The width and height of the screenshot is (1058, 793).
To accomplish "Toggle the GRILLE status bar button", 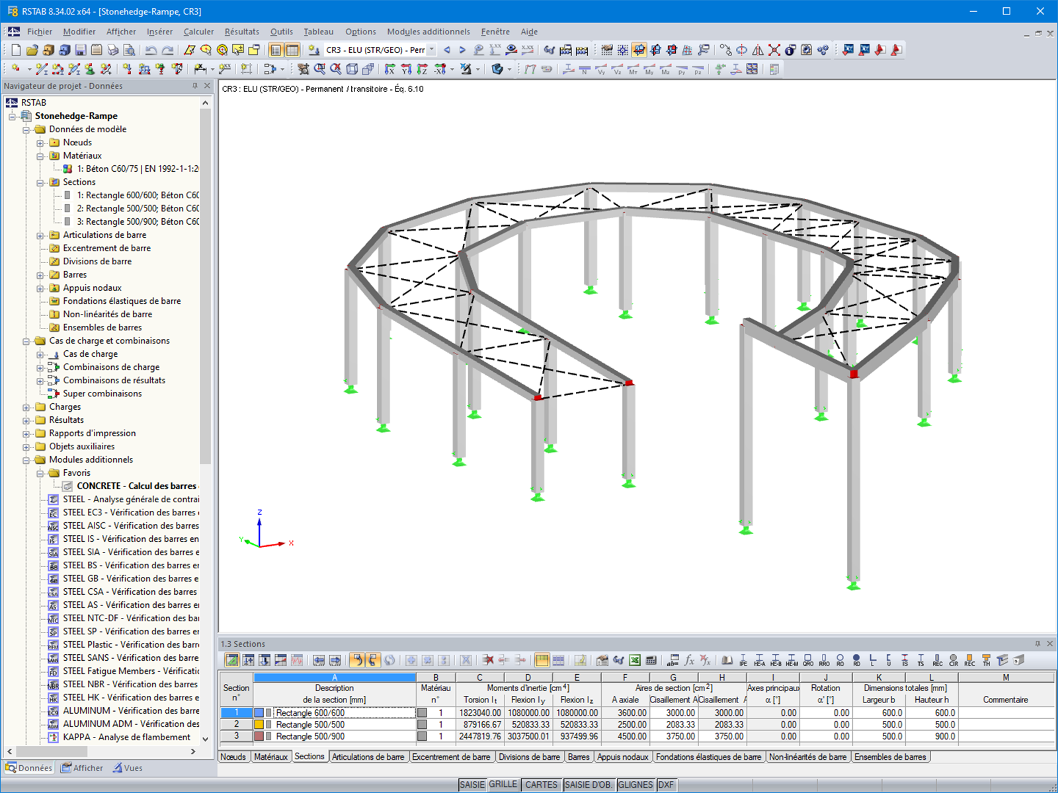I will (503, 784).
